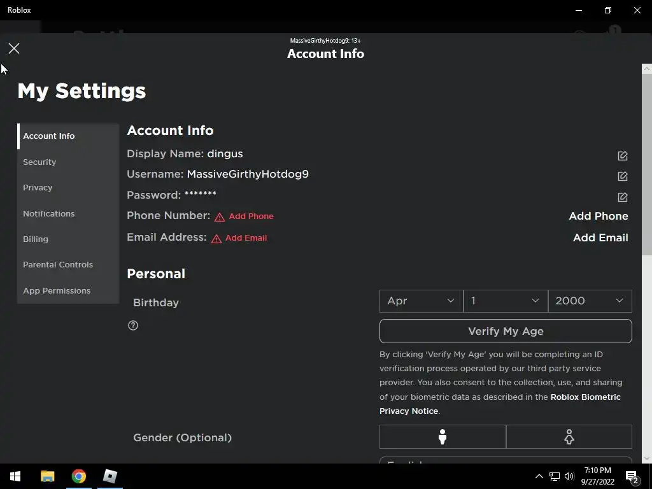
Task: Switch to the Notifications tab
Action: (x=68, y=213)
